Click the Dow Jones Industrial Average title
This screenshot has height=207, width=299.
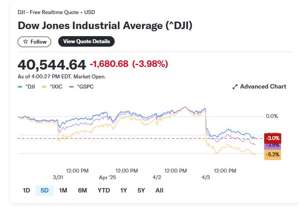[x=105, y=26]
